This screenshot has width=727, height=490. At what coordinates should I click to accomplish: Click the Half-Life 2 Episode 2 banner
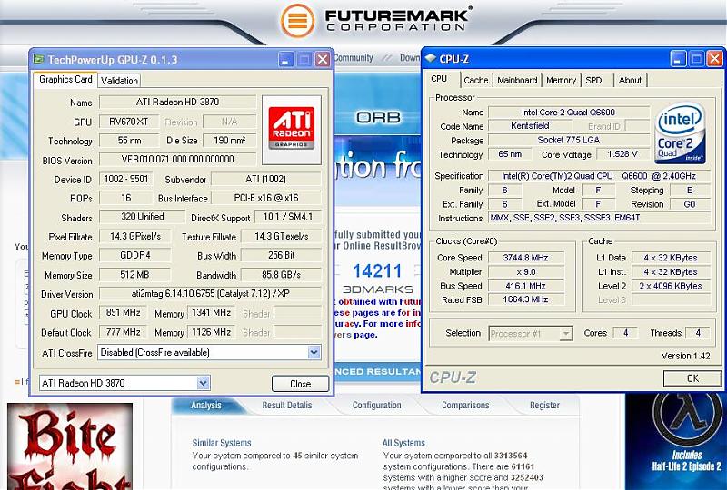pos(675,441)
